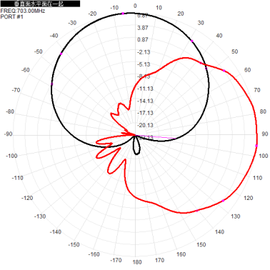Image resolution: width=270 pixels, height=270 pixels.
Task: Click the positive '150' angle label
Action: click(201, 244)
